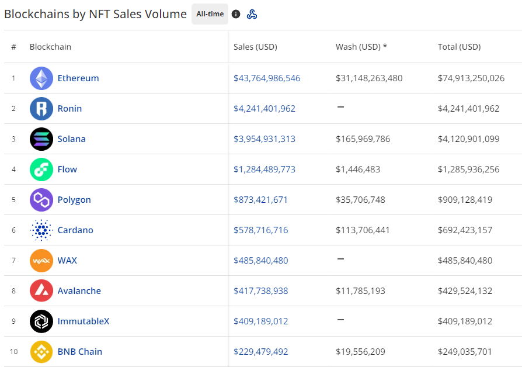Open Ethereum sales value $43,764,986,546
This screenshot has height=367, width=522.
click(267, 78)
